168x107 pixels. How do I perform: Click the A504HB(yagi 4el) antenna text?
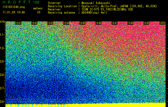[x=94, y=13]
